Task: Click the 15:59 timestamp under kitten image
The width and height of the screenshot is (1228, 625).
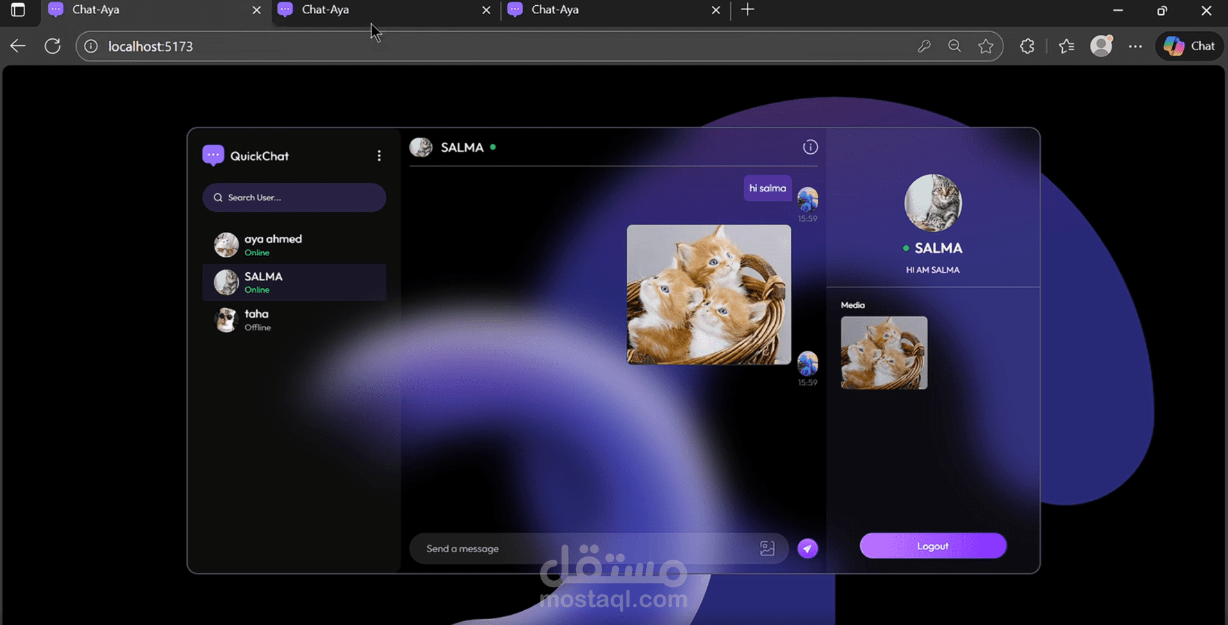Action: (808, 382)
